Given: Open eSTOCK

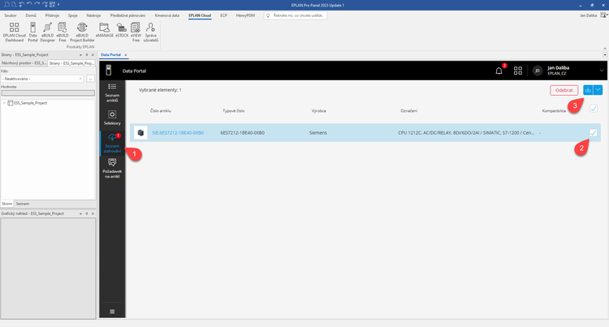Looking at the screenshot, I should pyautogui.click(x=122, y=30).
